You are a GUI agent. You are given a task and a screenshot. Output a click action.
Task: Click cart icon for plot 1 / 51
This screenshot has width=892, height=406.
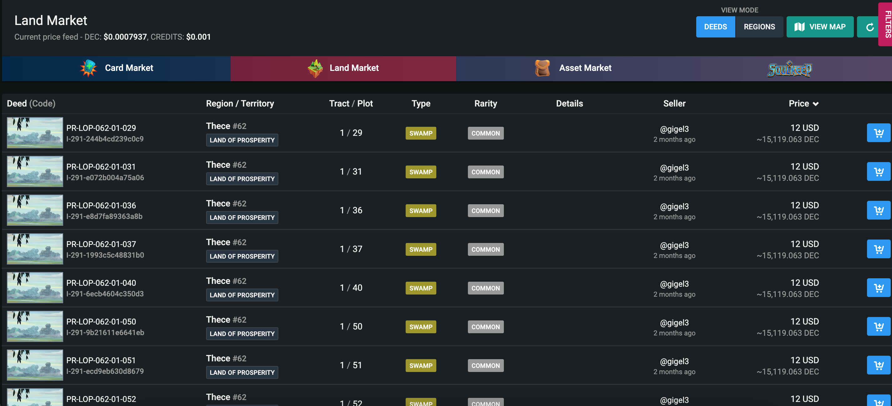(x=878, y=365)
